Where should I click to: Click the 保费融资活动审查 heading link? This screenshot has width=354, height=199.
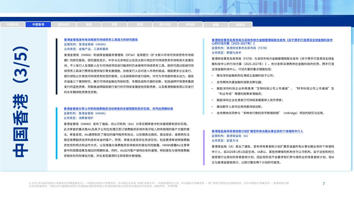(118, 108)
